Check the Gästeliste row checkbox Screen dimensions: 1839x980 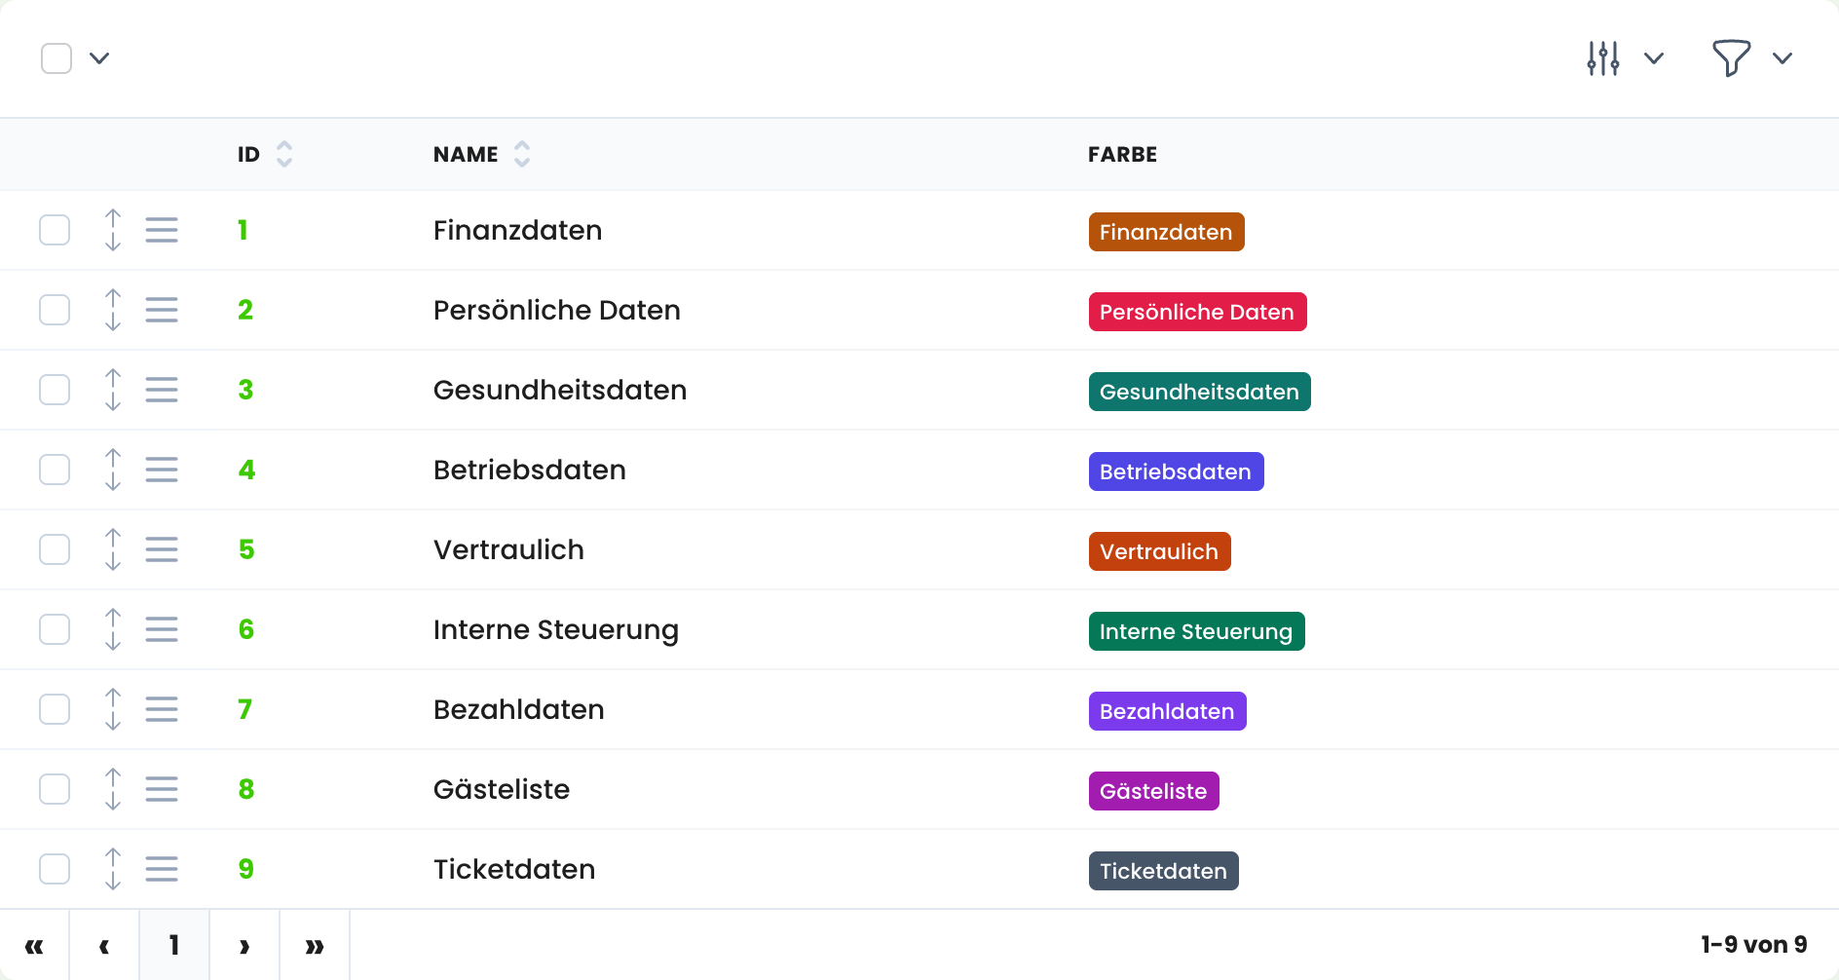tap(55, 789)
